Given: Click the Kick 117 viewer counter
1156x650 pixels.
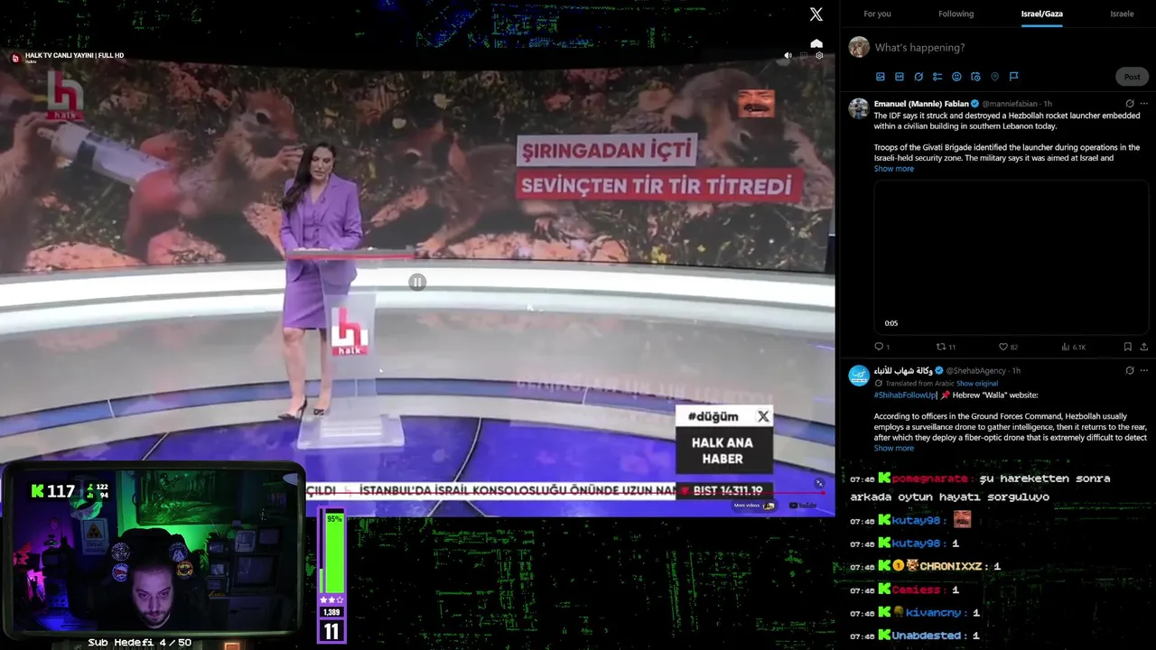Looking at the screenshot, I should 52,491.
